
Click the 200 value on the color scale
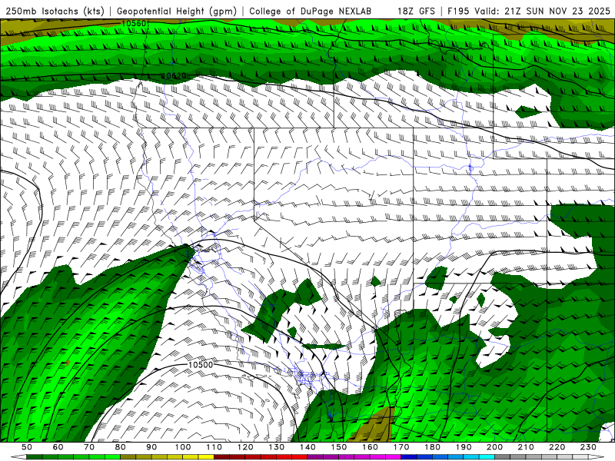[494, 447]
